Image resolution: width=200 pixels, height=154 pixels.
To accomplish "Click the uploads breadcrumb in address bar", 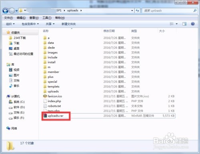I will (73, 10).
